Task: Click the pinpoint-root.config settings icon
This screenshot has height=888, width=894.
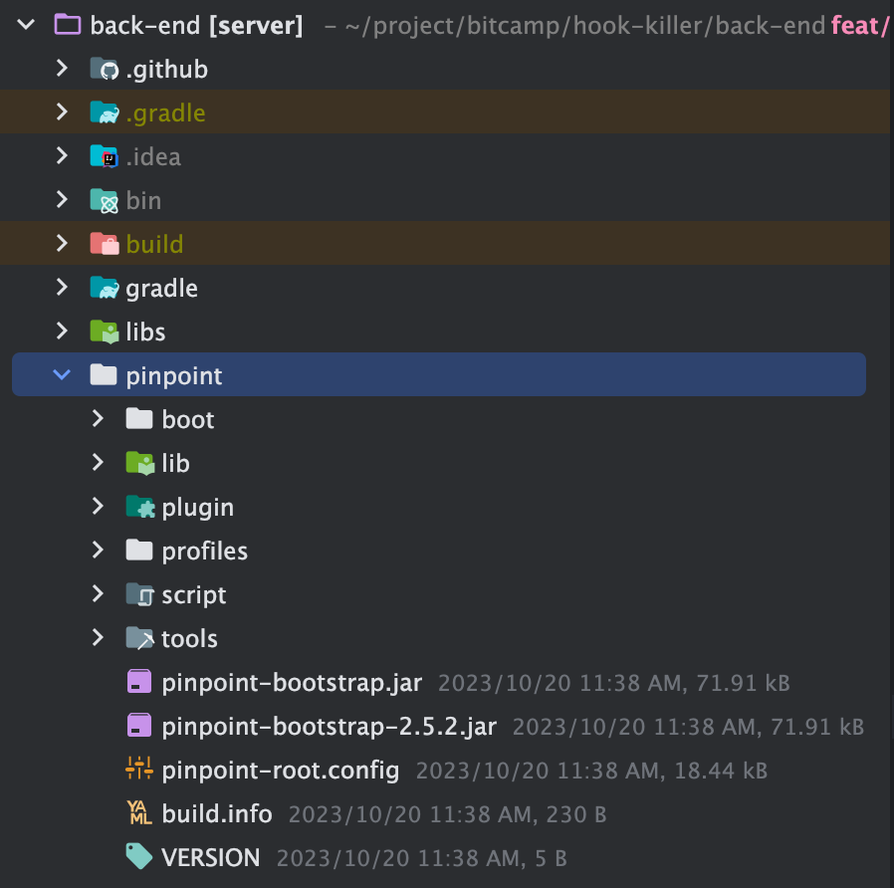Action: (139, 768)
